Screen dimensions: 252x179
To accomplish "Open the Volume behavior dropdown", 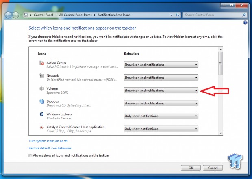I will [161, 91].
